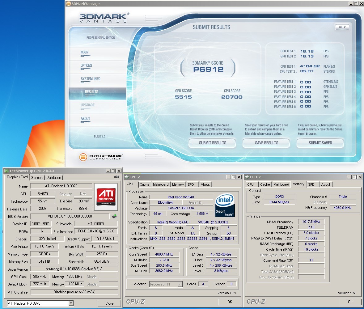Click the 3DMark Vantage logo
Viewport: 364px width, 309px height.
104,18
